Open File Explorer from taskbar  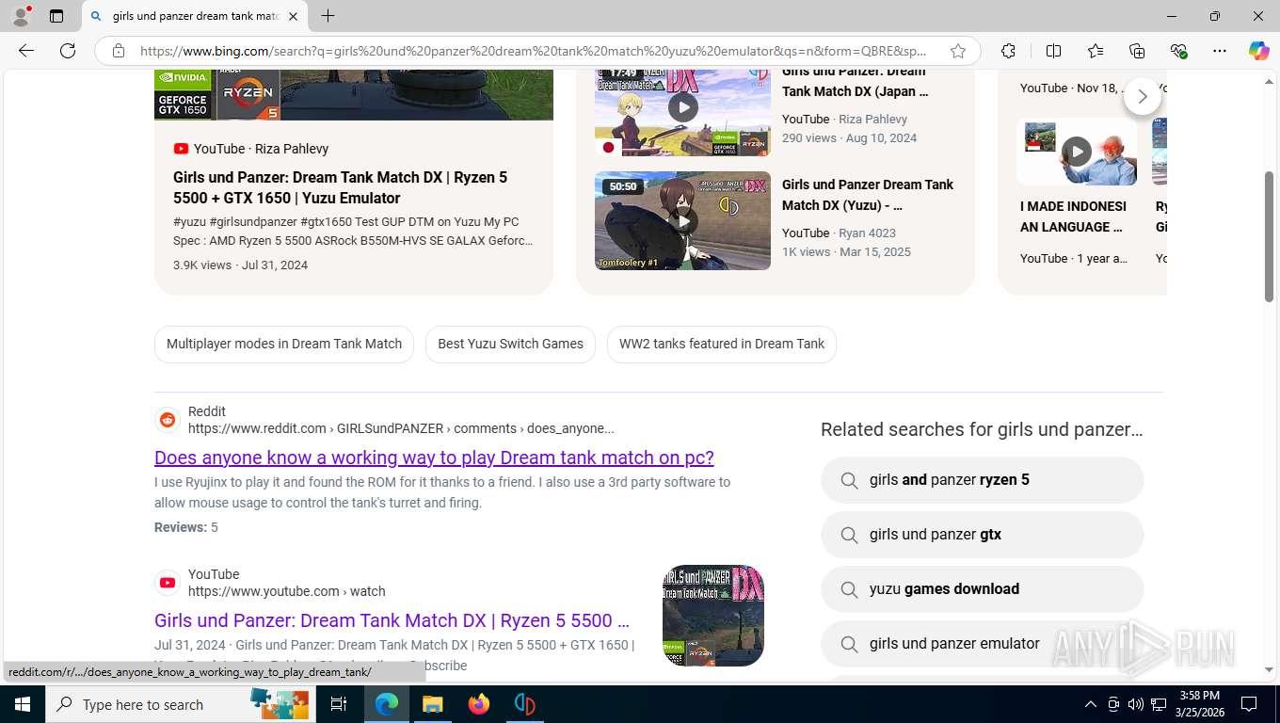click(x=432, y=704)
